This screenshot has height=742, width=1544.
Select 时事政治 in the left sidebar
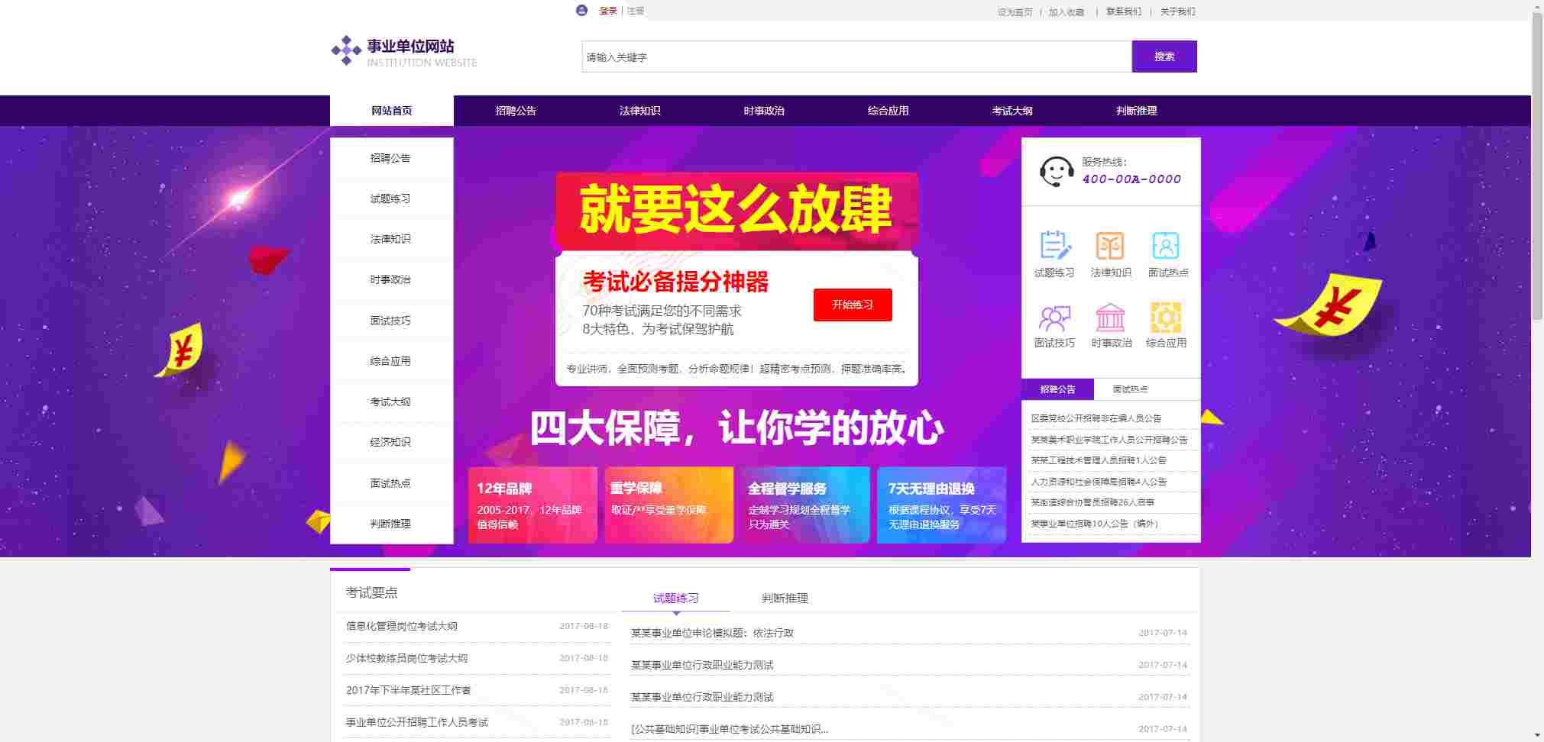tap(391, 279)
